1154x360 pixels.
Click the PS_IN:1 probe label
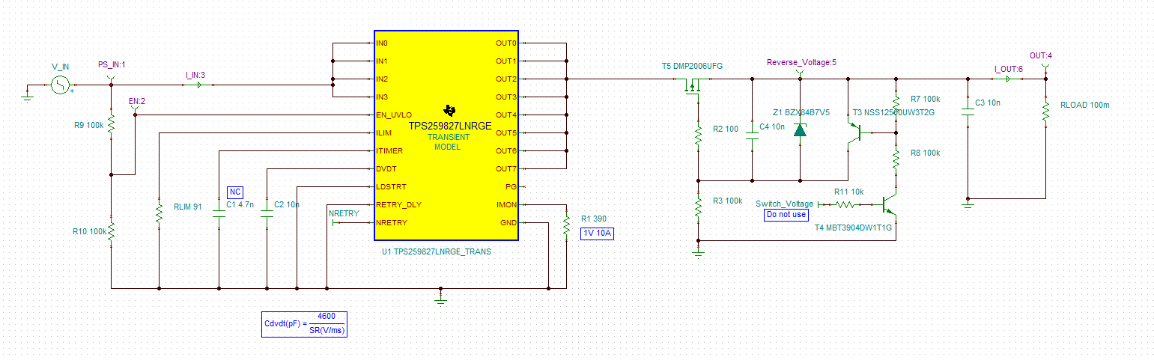(112, 65)
